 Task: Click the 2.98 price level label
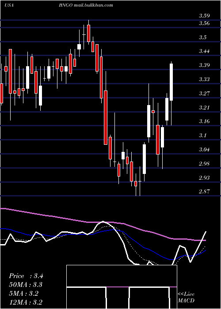[x=204, y=163]
